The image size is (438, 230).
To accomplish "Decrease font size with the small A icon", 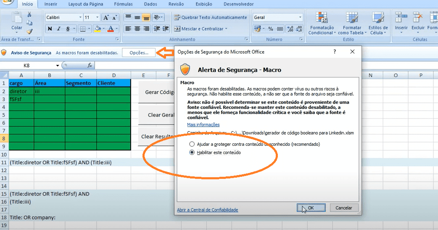I will 114,18.
